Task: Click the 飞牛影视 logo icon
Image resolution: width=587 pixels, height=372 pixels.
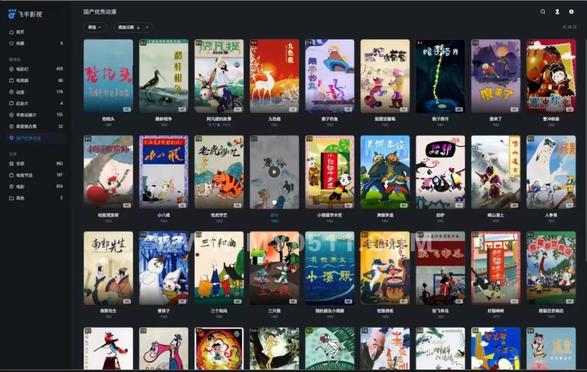Action: (12, 14)
